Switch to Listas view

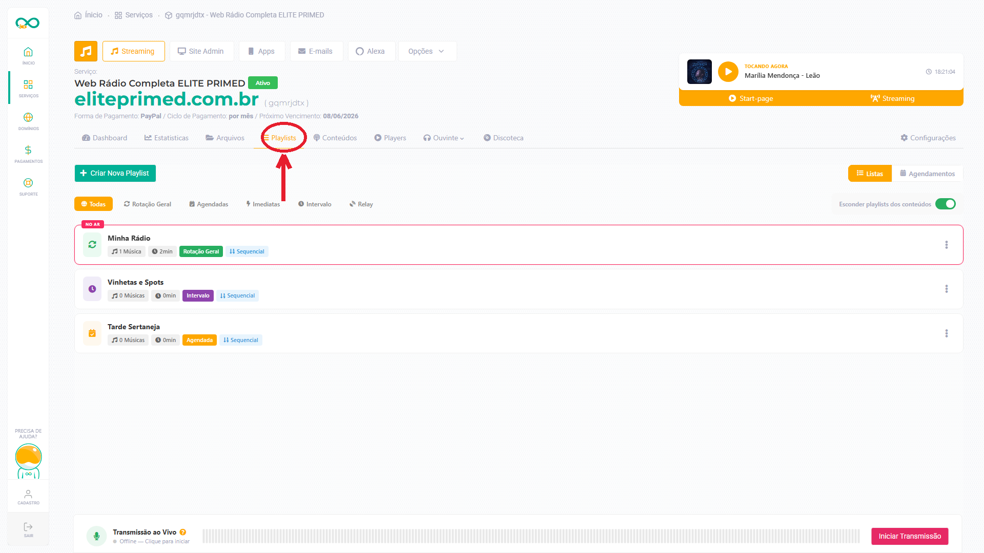coord(870,174)
